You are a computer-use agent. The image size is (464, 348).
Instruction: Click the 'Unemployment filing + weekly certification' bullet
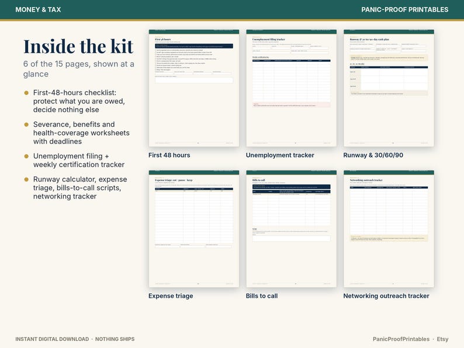point(79,160)
